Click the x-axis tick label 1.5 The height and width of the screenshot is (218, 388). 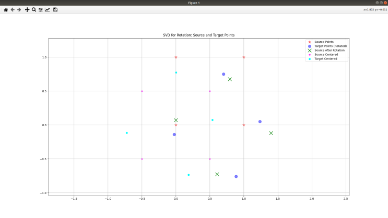(278, 199)
